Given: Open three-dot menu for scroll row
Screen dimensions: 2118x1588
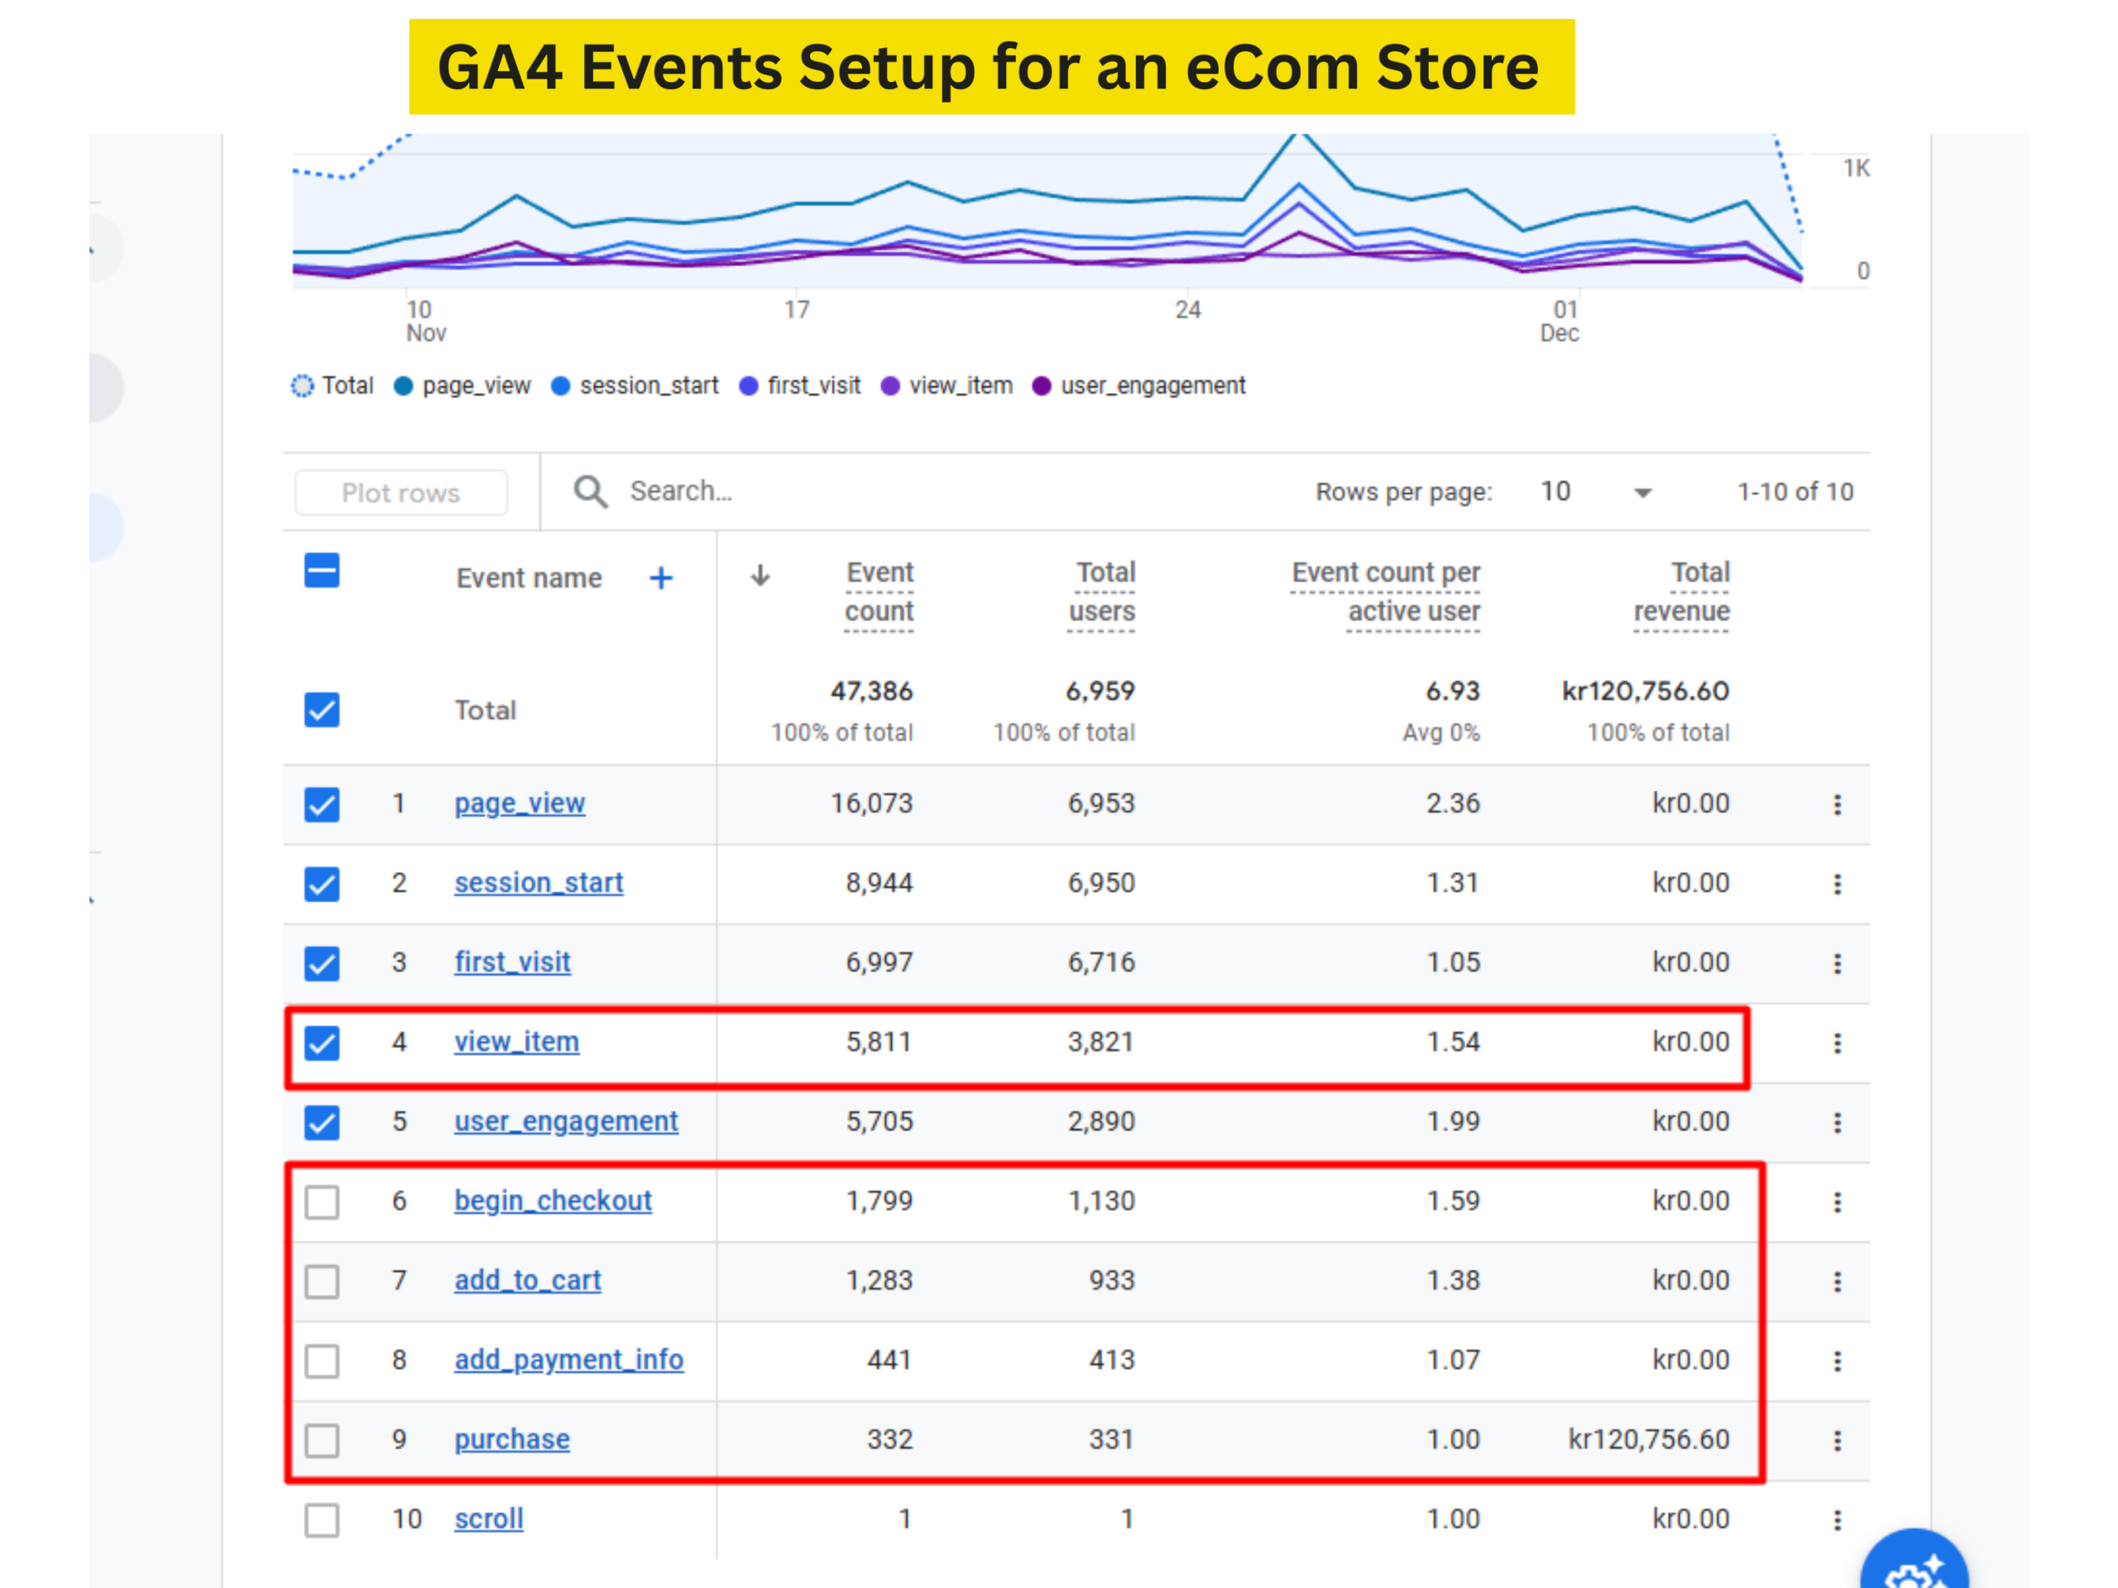Looking at the screenshot, I should (1837, 1519).
